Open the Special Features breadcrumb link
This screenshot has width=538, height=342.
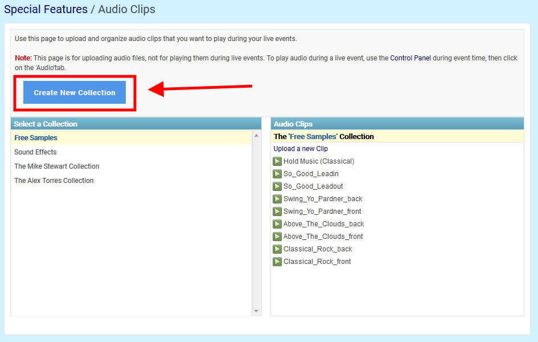[x=46, y=9]
